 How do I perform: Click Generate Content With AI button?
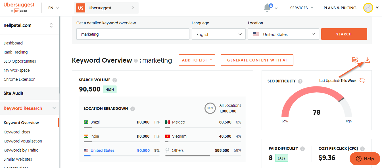257,60
